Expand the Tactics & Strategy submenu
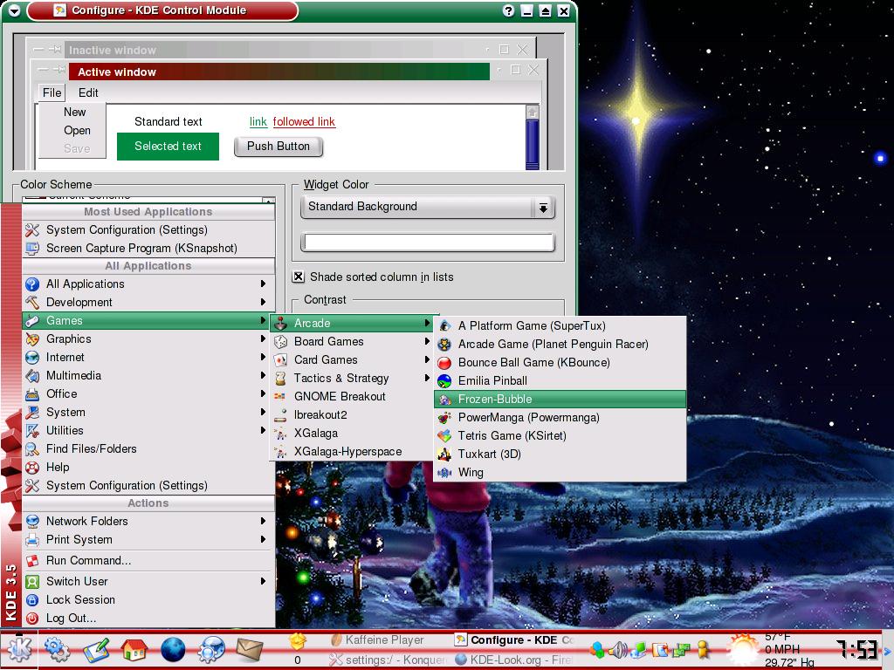 351,379
